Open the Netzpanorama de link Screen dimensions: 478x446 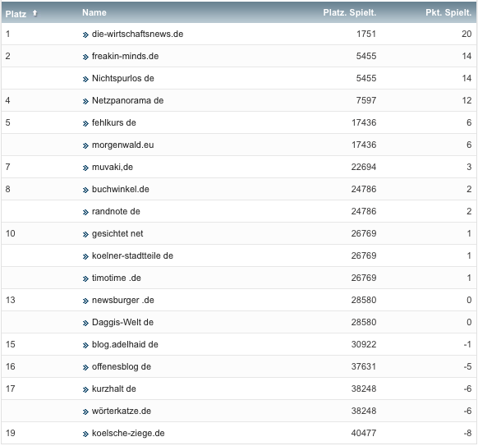pos(128,100)
